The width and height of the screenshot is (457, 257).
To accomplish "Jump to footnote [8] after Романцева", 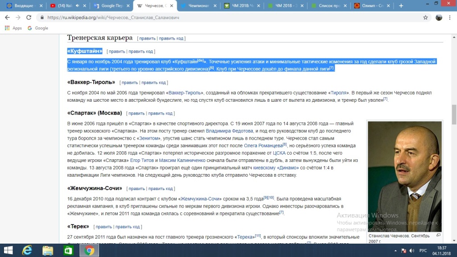I will coord(285,144).
